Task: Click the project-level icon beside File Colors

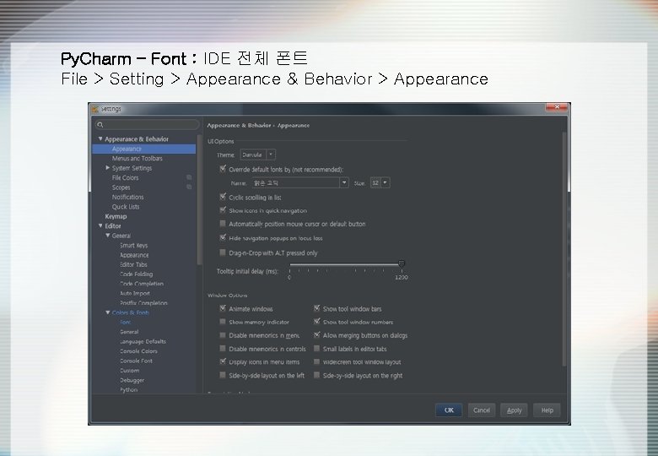Action: pyautogui.click(x=189, y=177)
